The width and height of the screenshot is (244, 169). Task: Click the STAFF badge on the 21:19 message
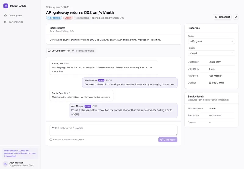[88, 106]
